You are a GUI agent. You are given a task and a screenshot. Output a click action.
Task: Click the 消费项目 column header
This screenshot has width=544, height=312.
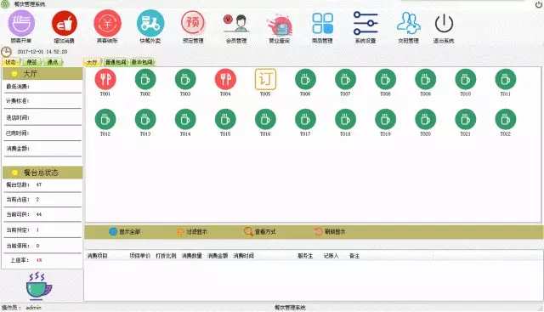[97, 256]
